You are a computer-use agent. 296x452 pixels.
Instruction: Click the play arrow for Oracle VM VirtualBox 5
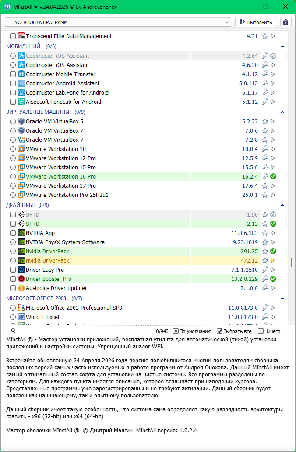tap(273, 122)
